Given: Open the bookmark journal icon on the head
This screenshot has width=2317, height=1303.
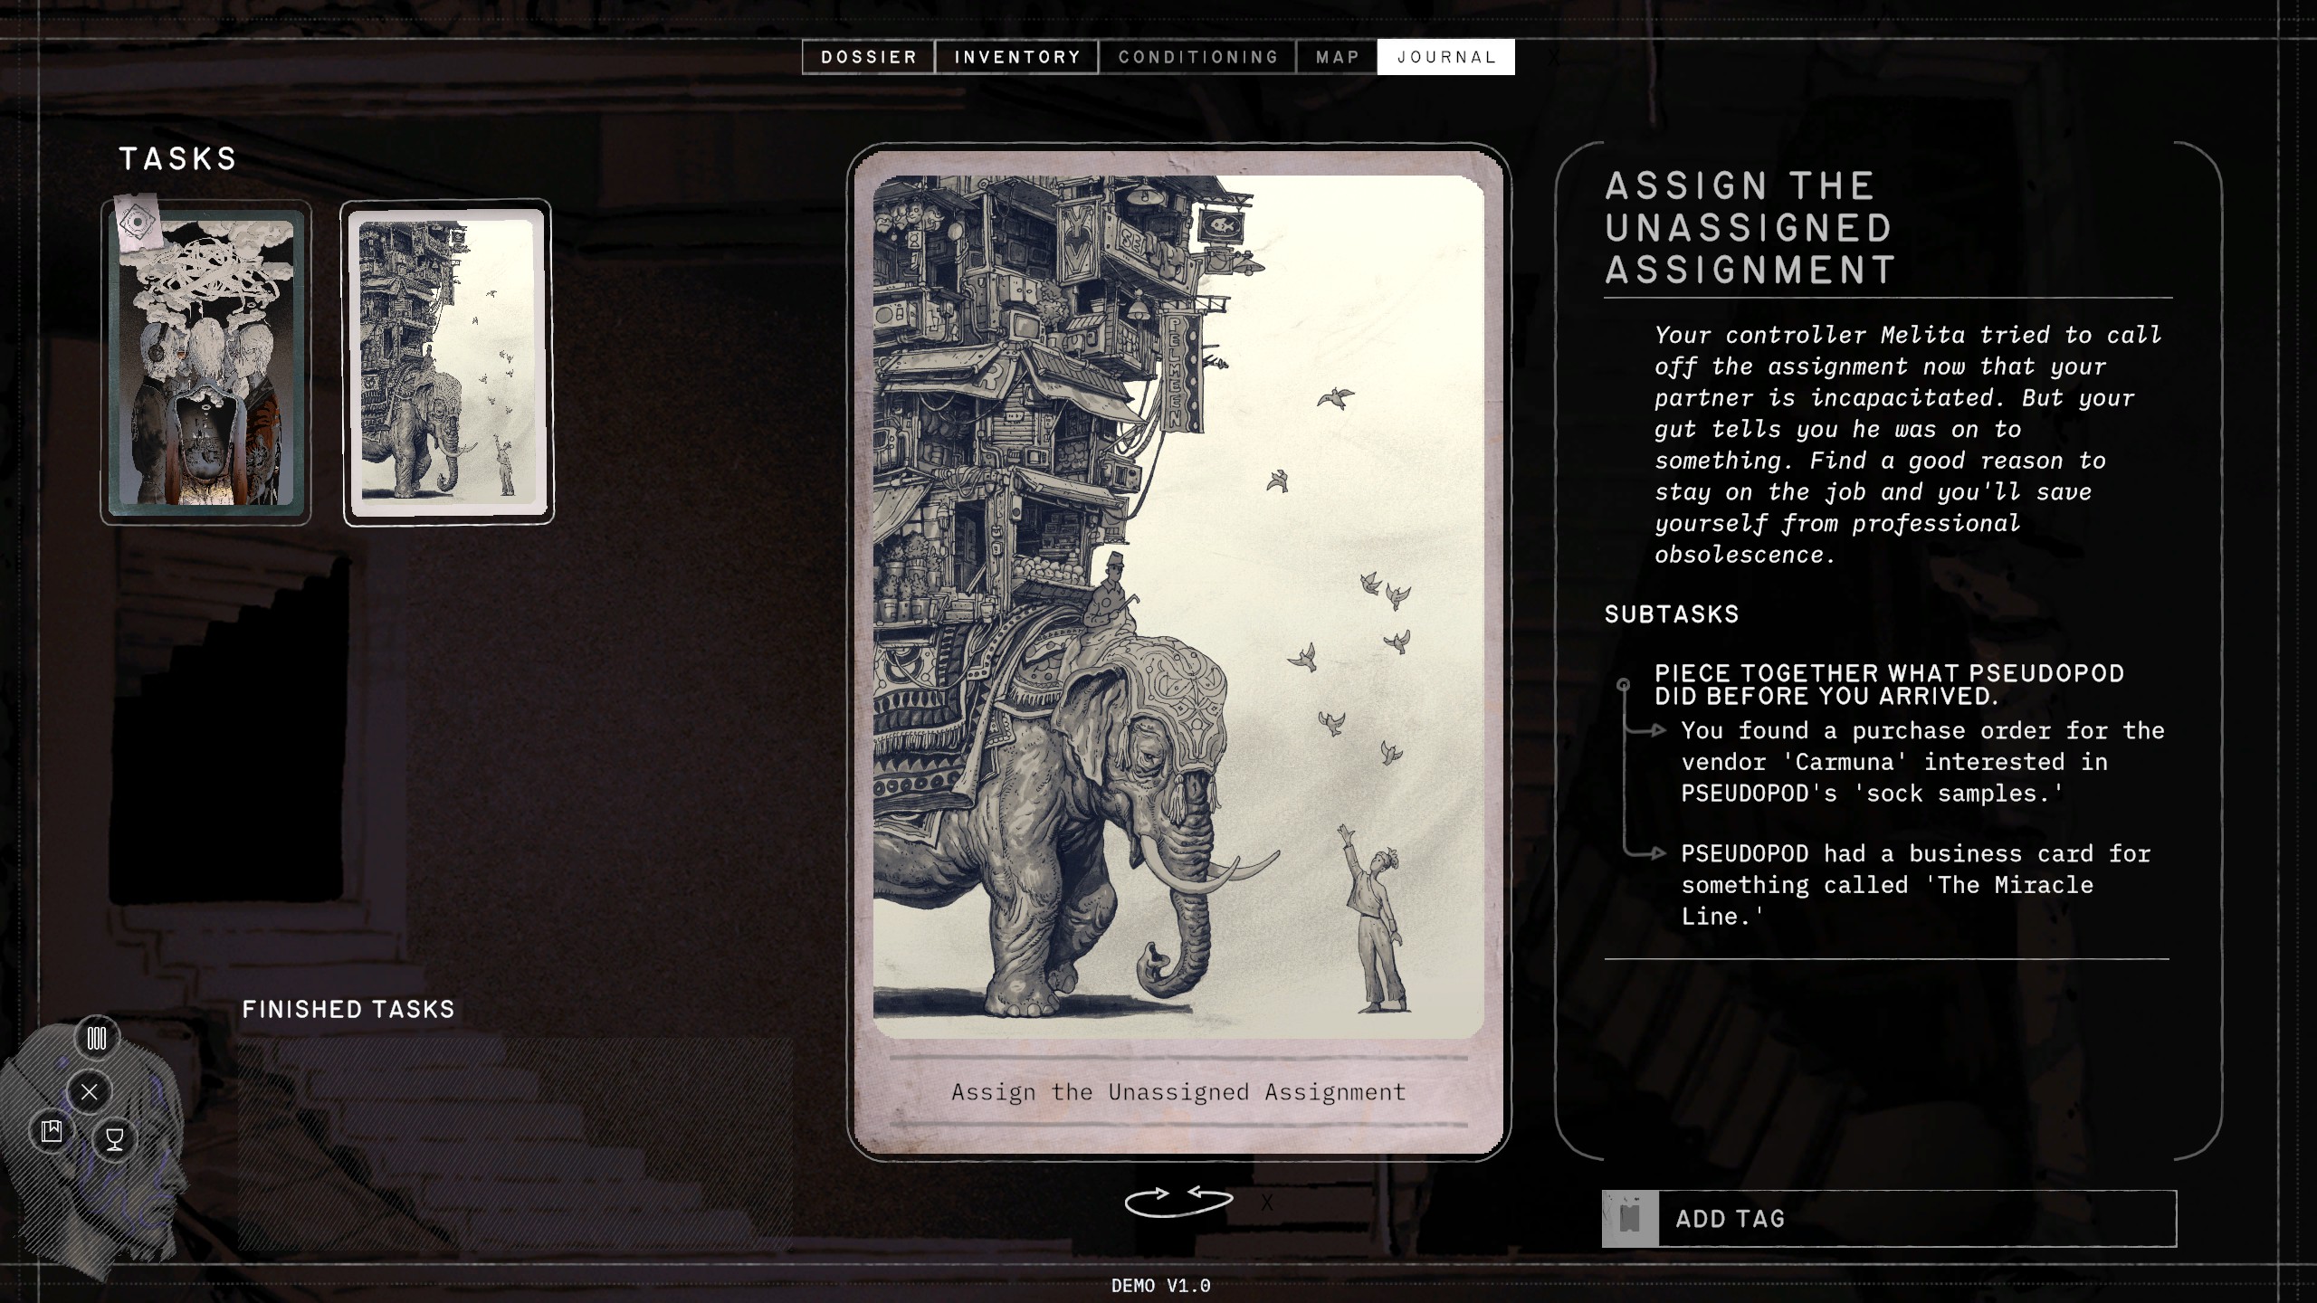Looking at the screenshot, I should tap(52, 1130).
